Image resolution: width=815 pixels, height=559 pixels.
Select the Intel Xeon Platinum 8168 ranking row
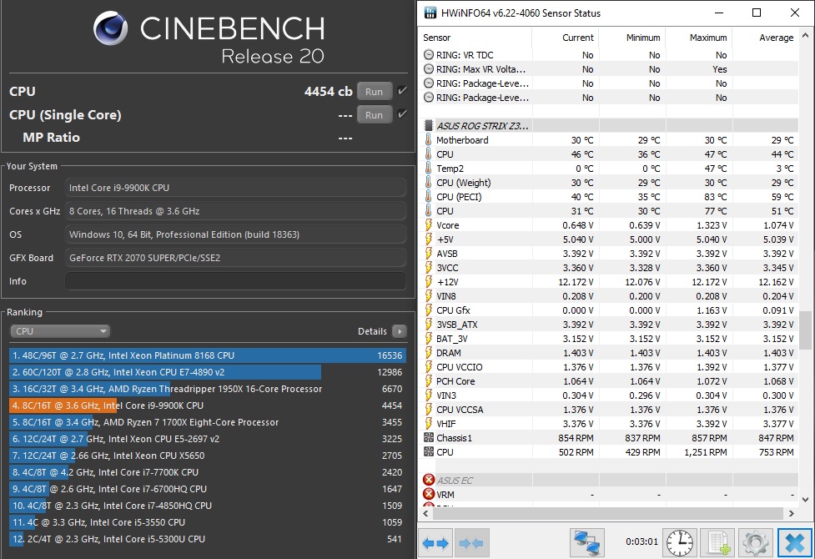point(208,355)
